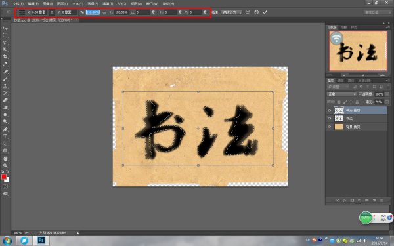Screen dimensions: 394x246
Task: Open the 图像 (Image) menu
Action: point(47,4)
